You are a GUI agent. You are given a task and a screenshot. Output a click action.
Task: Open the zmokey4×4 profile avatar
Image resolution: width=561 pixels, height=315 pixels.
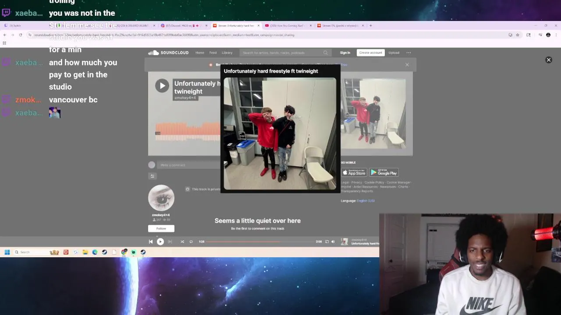[161, 198]
